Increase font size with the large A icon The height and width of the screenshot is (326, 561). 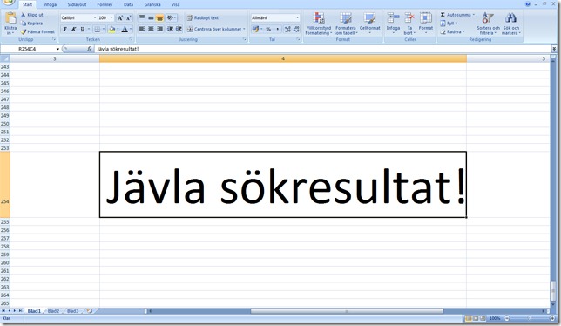(x=120, y=18)
